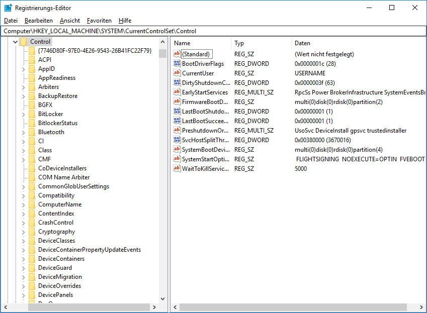Expand the CI key

click(24, 141)
